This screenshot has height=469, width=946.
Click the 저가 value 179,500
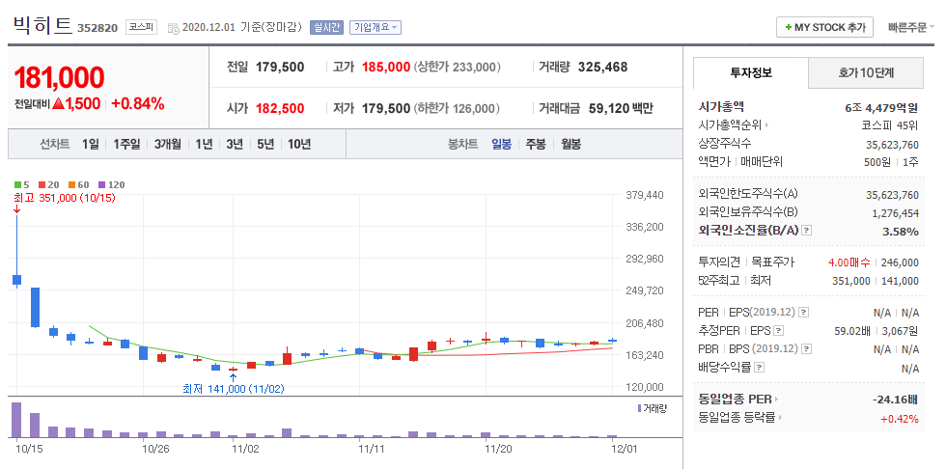(386, 108)
